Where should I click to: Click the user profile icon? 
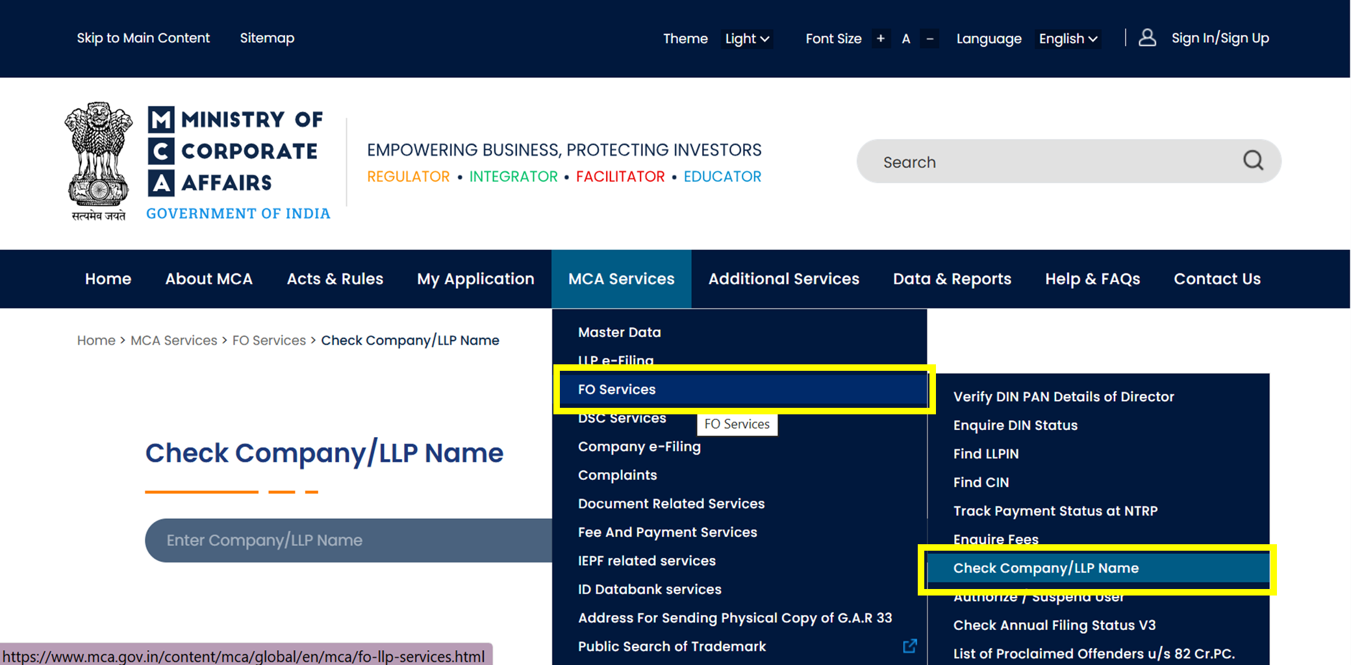click(x=1147, y=38)
